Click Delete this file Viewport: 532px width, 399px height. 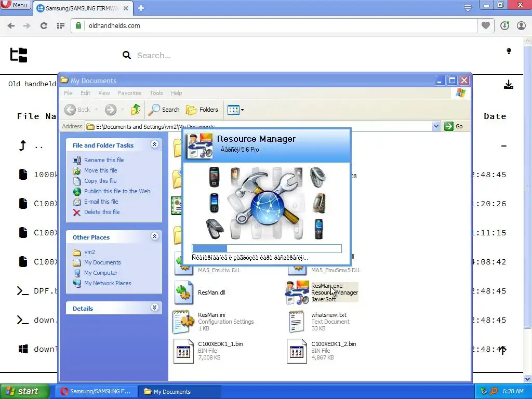click(102, 212)
